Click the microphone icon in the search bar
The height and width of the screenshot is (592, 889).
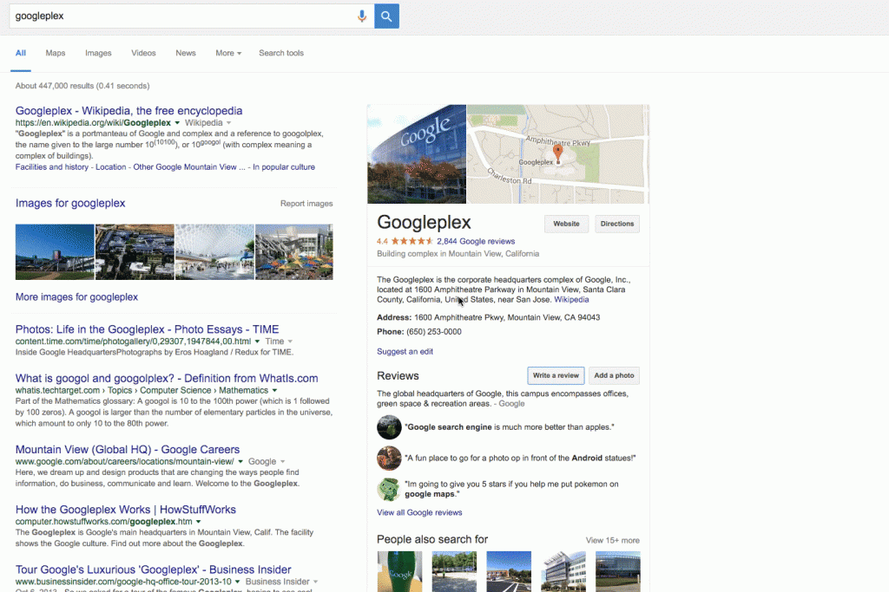tap(362, 15)
